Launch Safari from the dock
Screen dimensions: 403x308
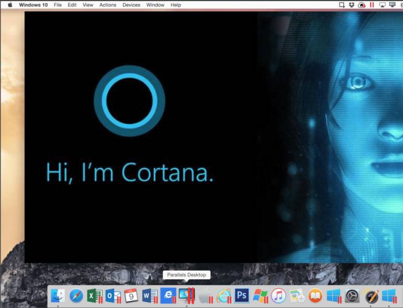[x=77, y=295]
